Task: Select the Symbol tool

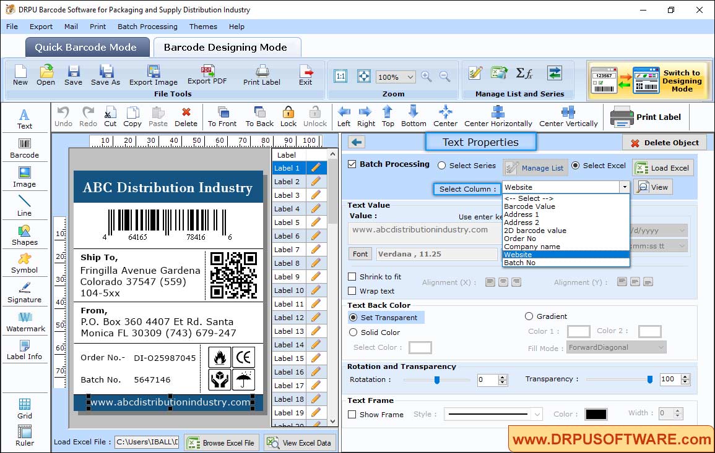Action: (x=25, y=264)
